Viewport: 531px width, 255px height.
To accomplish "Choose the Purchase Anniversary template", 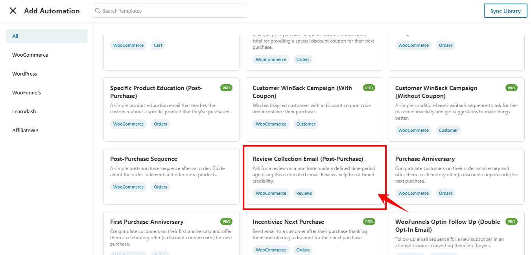I will click(x=425, y=159).
